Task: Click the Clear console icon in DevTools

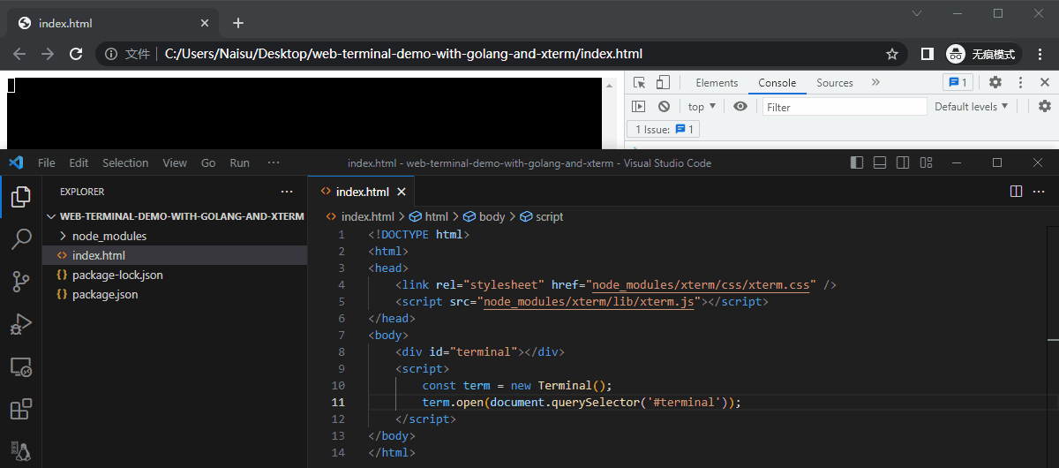Action: point(664,106)
